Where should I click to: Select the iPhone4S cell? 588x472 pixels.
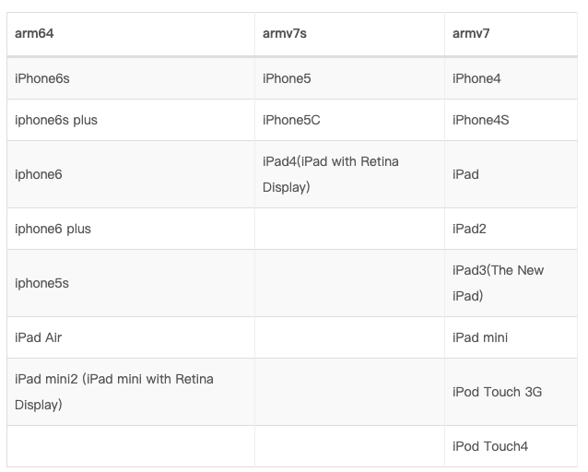tap(511, 120)
